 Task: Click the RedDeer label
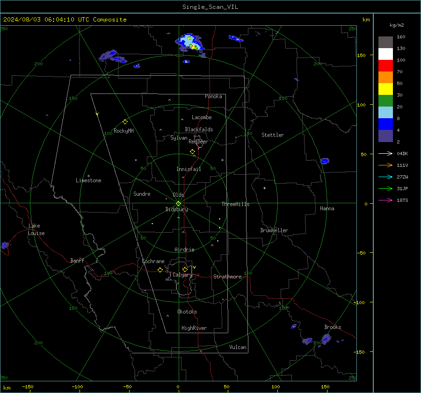[x=198, y=142]
